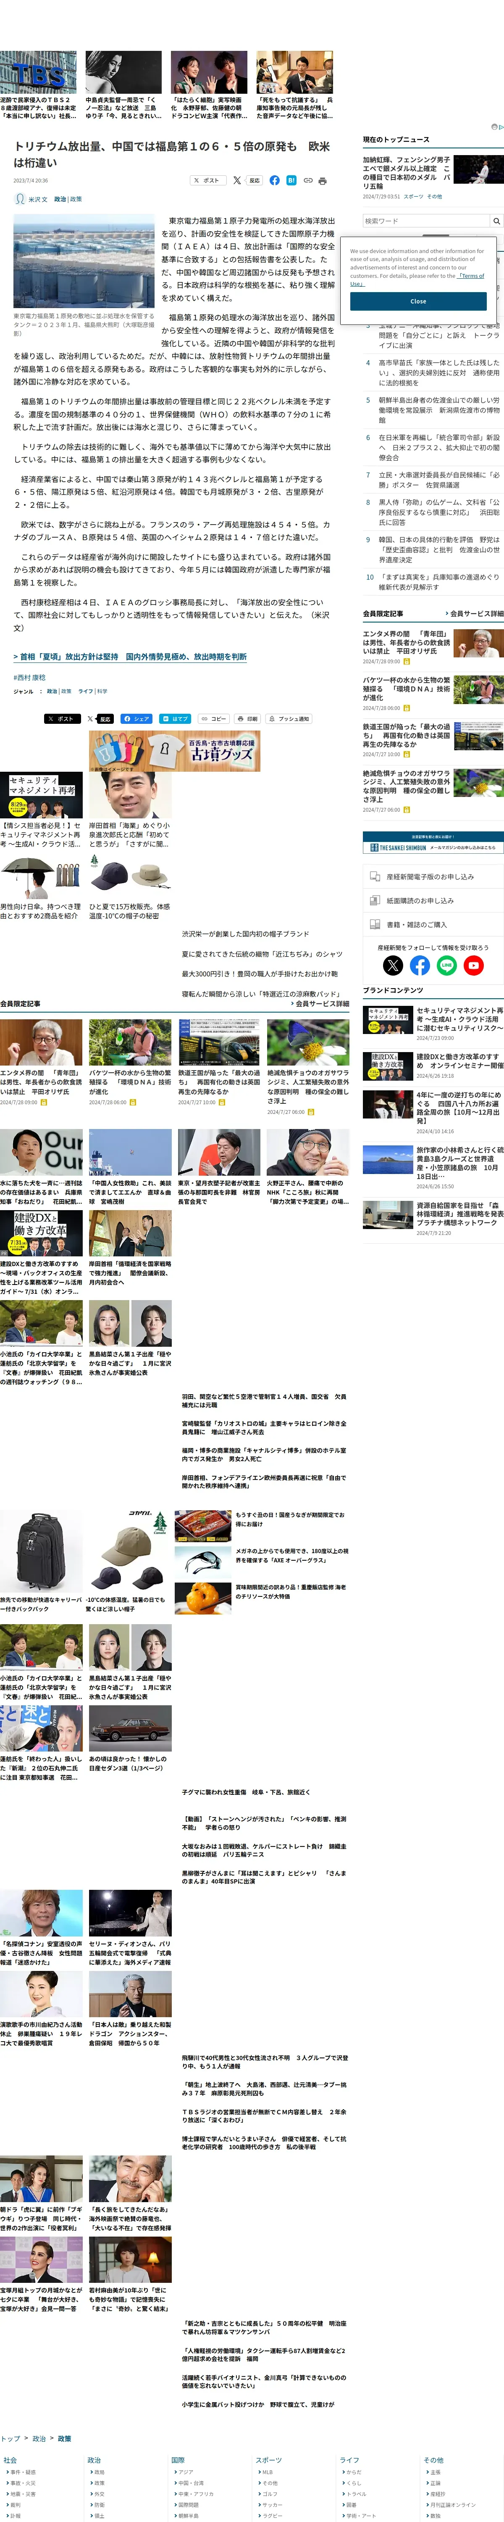
Task: Open the 政治 category link beside the author
Action: [x=60, y=199]
